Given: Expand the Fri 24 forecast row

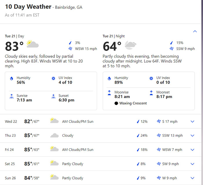Looking at the screenshot, I should pos(193,150).
